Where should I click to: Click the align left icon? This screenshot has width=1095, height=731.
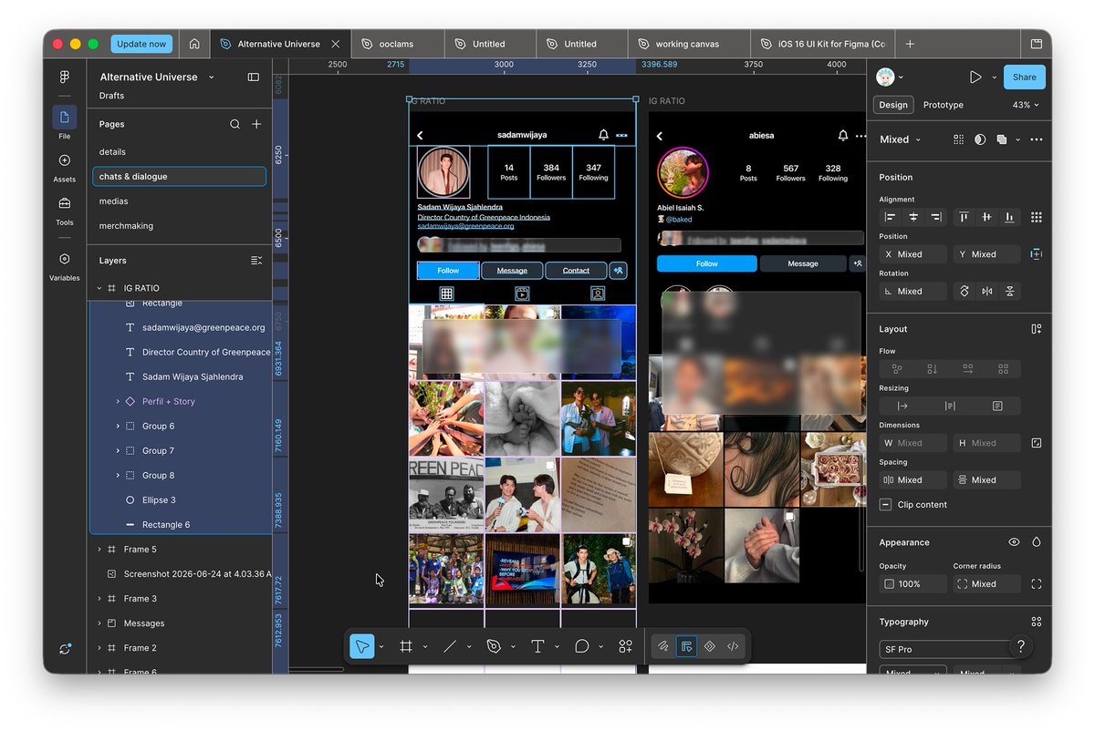891,217
